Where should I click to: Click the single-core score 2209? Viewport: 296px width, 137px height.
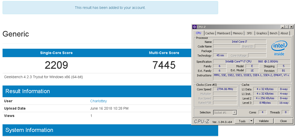tap(56, 65)
